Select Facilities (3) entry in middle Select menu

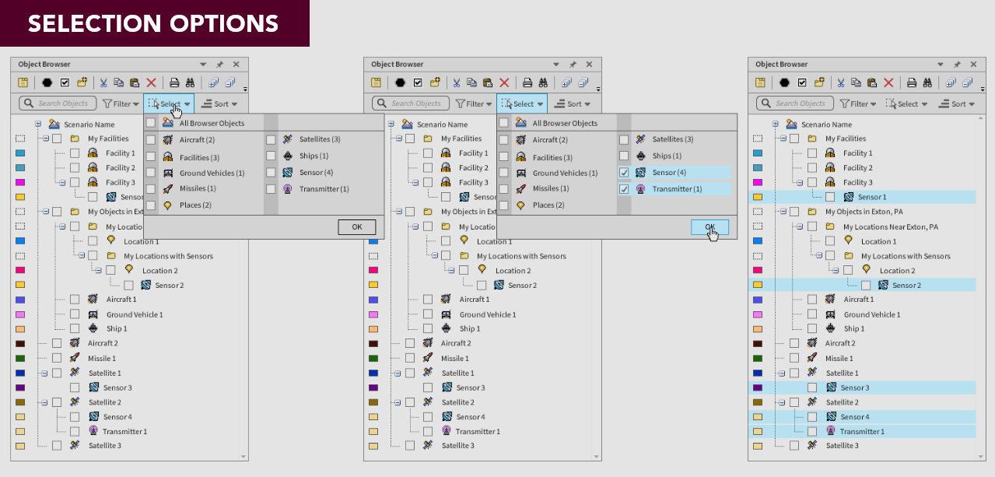(x=552, y=158)
